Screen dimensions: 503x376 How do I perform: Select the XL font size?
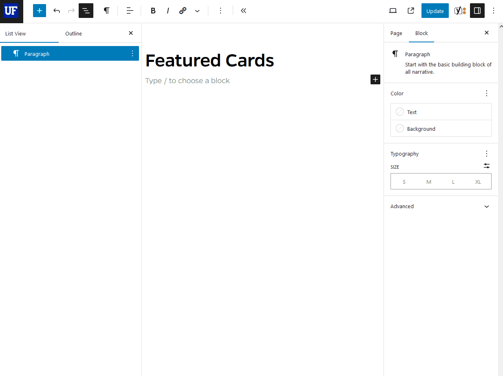pos(478,182)
